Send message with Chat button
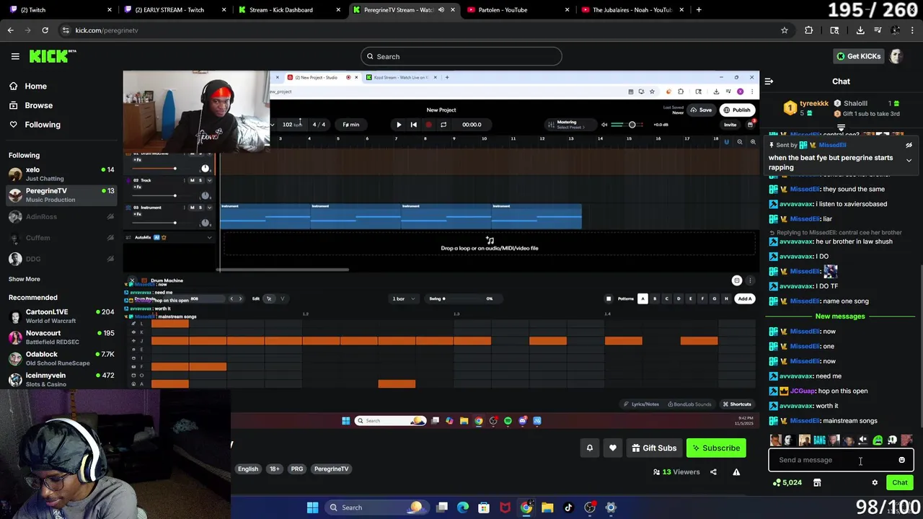The width and height of the screenshot is (923, 519). pyautogui.click(x=900, y=483)
